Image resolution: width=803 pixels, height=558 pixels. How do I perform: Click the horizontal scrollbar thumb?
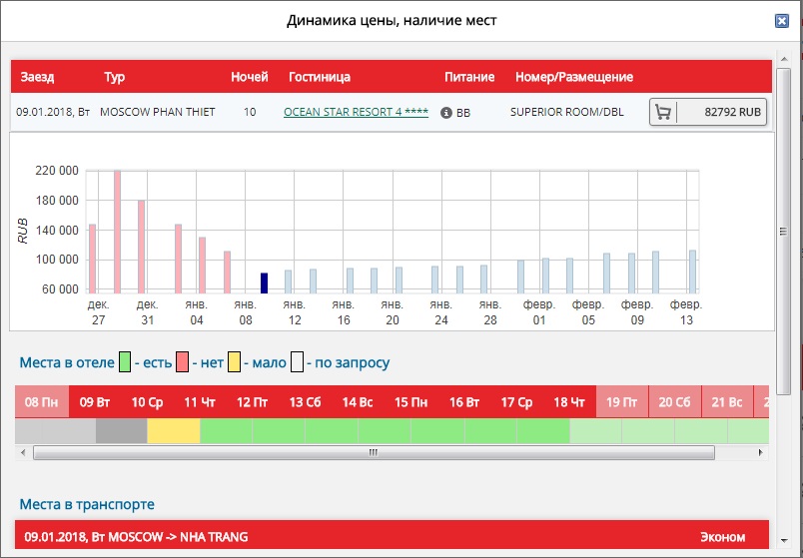(373, 452)
